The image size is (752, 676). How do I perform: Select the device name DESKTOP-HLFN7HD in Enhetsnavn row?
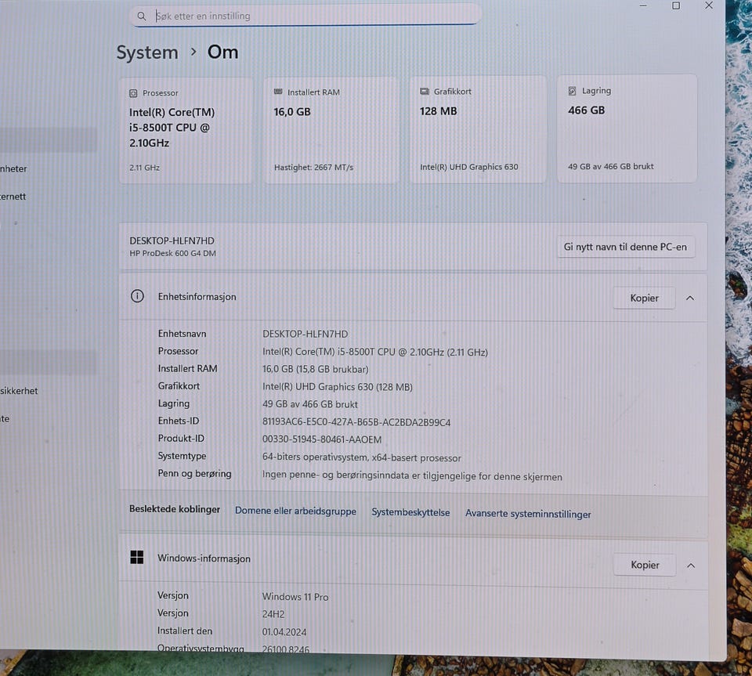coord(305,334)
